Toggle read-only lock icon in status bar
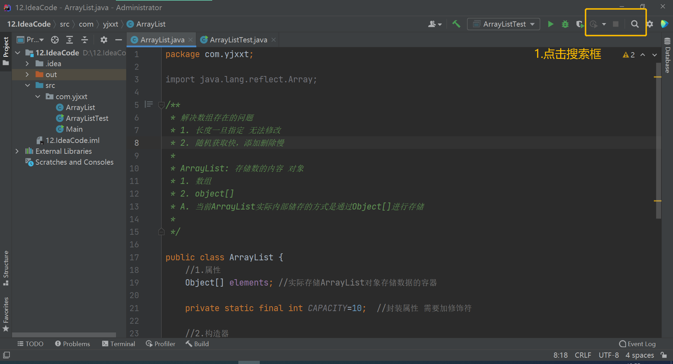673x364 pixels. tap(664, 355)
